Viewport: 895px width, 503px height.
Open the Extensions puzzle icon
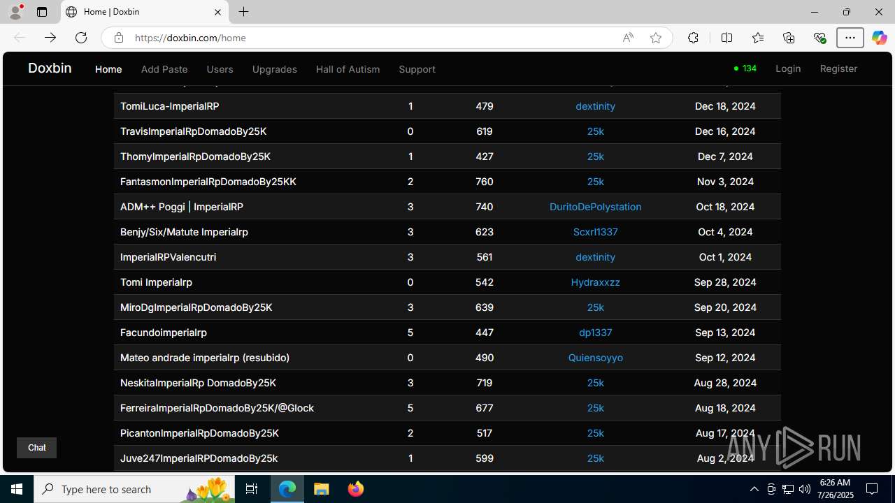(693, 38)
